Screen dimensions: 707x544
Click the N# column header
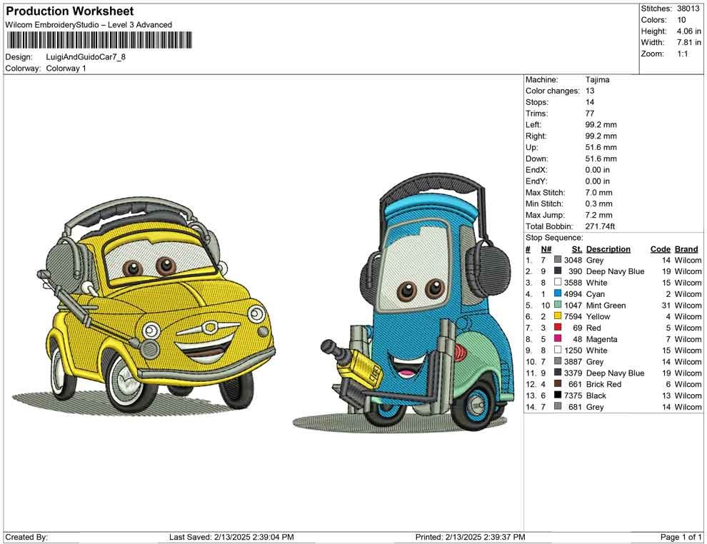click(546, 248)
